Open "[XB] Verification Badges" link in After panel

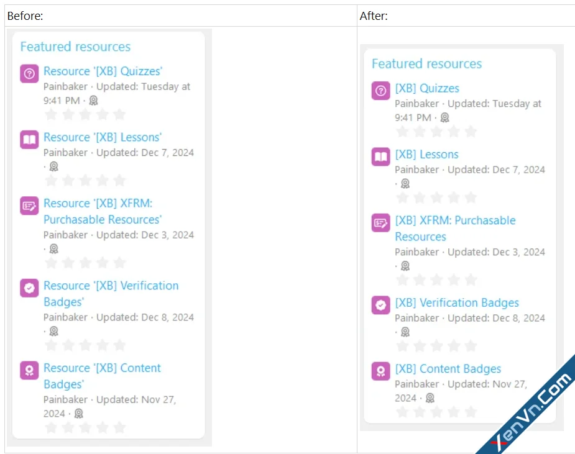tap(456, 303)
